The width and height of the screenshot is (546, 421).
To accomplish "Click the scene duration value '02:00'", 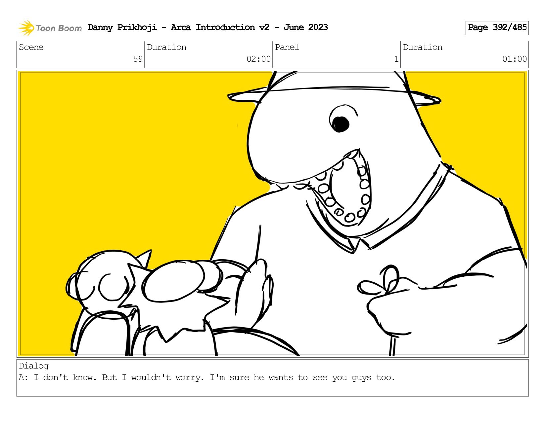I will click(258, 59).
